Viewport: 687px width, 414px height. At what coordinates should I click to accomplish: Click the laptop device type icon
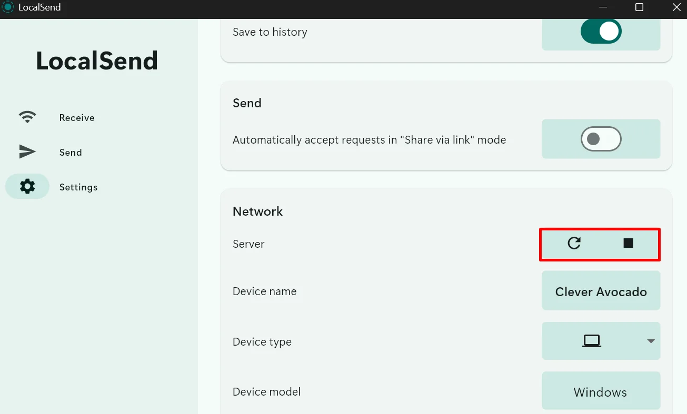pyautogui.click(x=592, y=341)
